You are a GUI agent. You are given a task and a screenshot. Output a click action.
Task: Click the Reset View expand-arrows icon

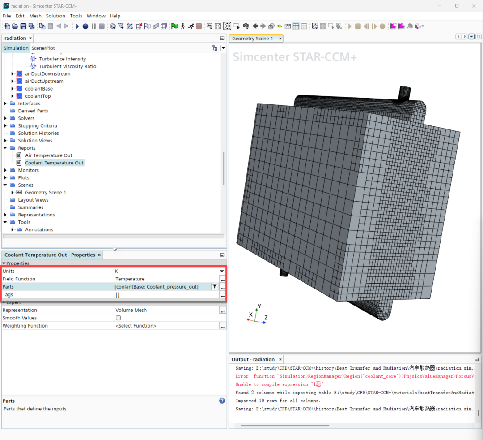coord(218,26)
